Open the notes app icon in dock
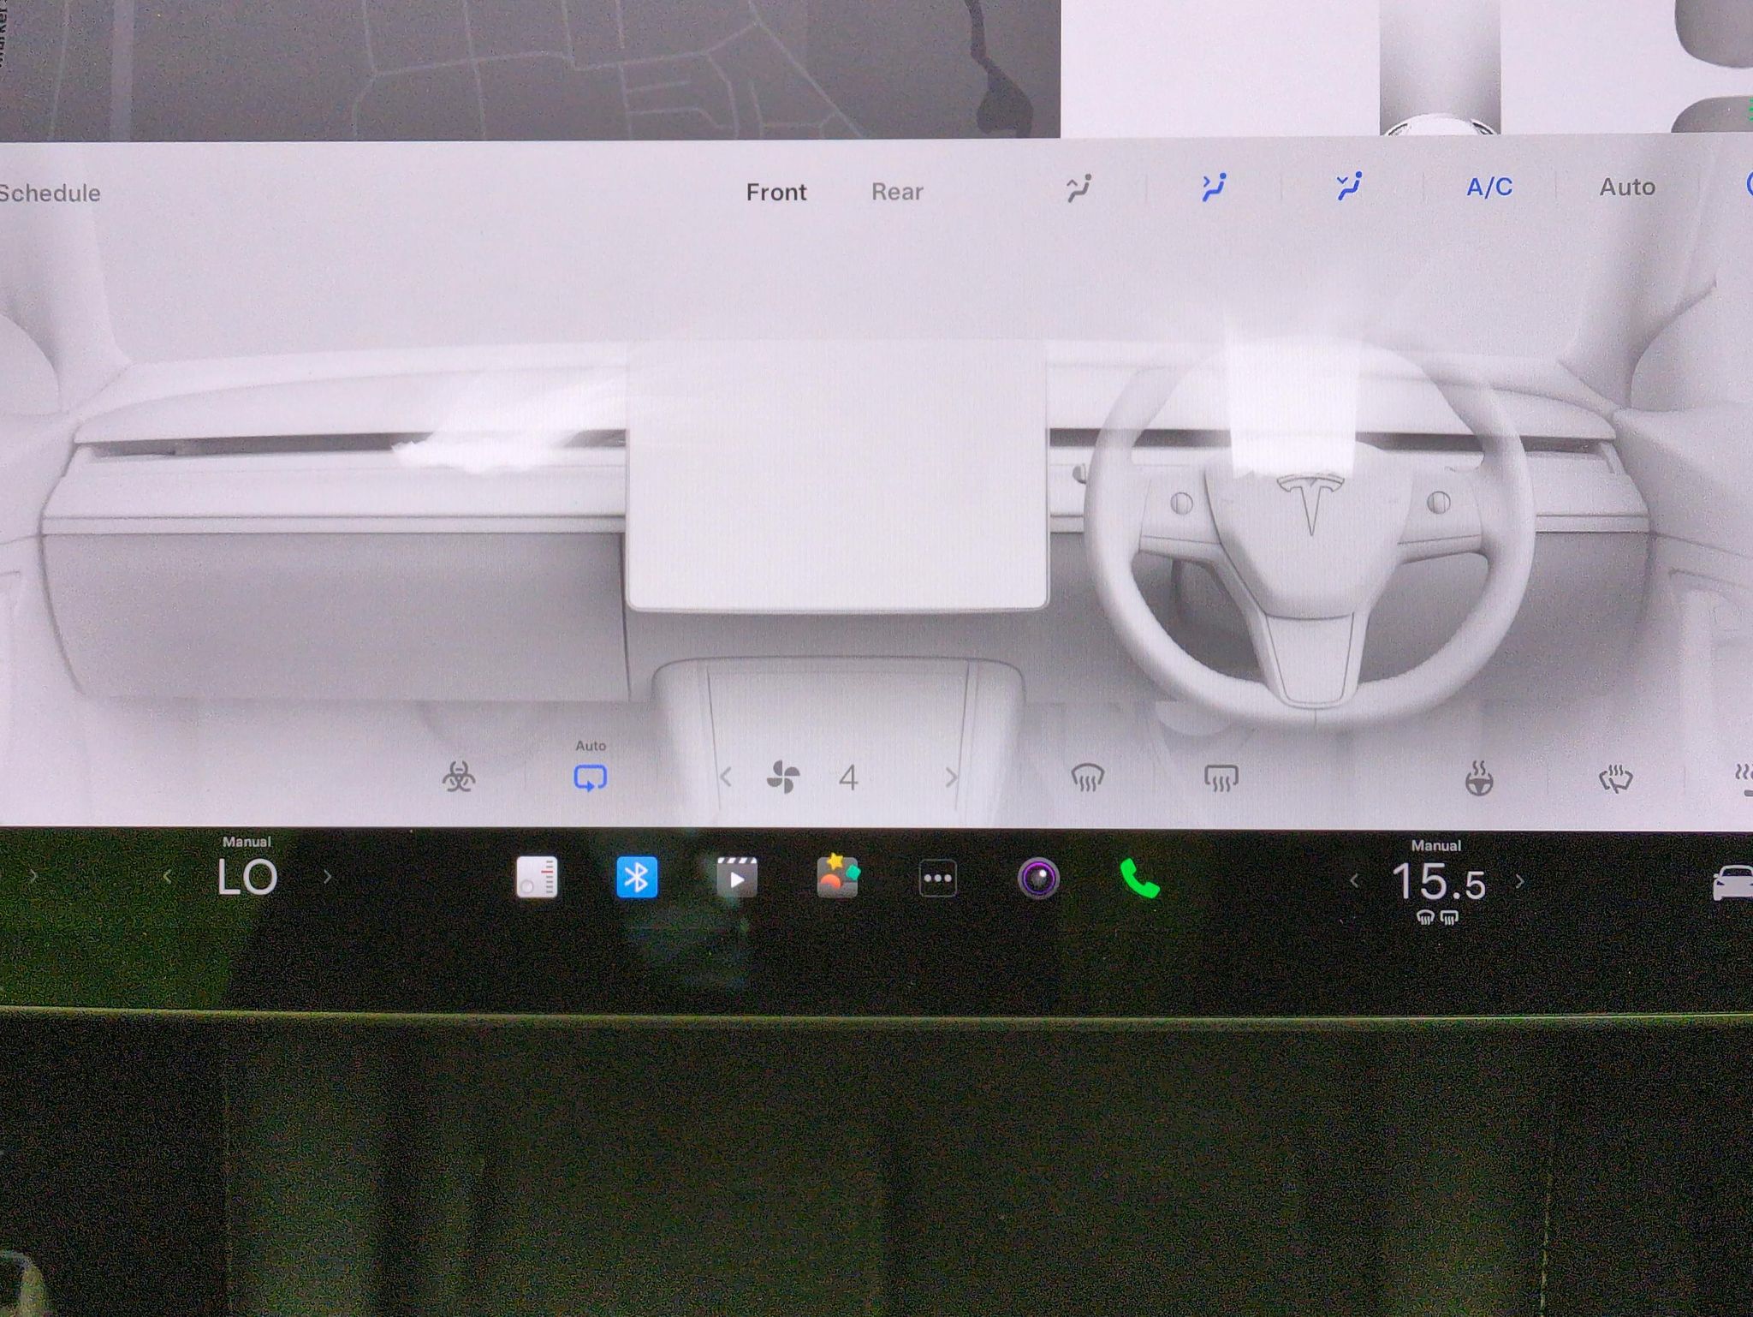This screenshot has width=1753, height=1317. pyautogui.click(x=537, y=878)
